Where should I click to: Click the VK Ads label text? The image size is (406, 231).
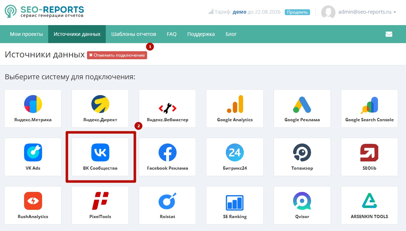33,168
